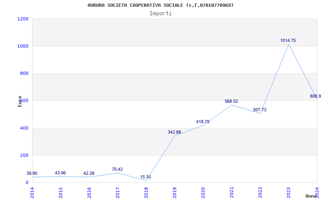Click the 507.72 value label
Viewport: 321px width, 200px height.
260,110
